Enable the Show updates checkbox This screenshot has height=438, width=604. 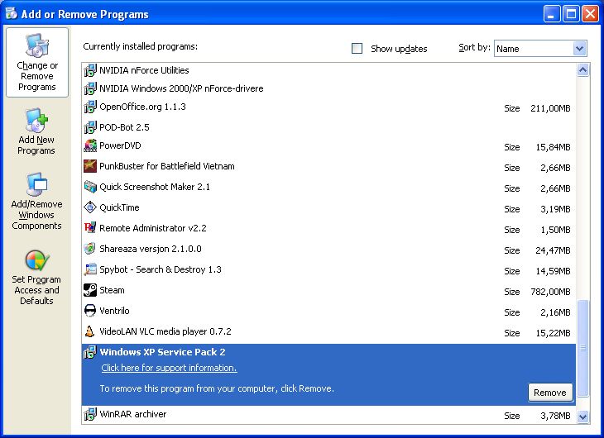[x=357, y=49]
